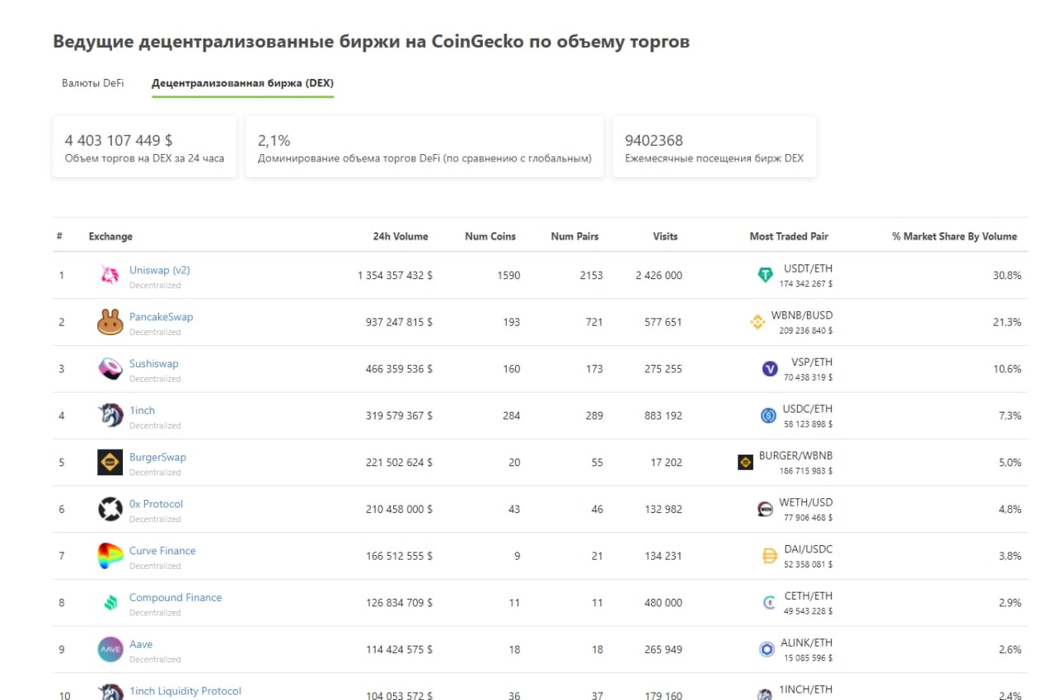
Task: Click the BURGER/WBNB traded pair
Action: [x=796, y=456]
